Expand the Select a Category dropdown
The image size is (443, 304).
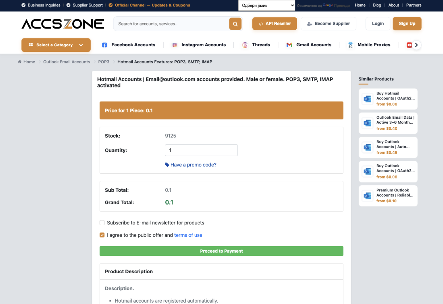(x=56, y=45)
